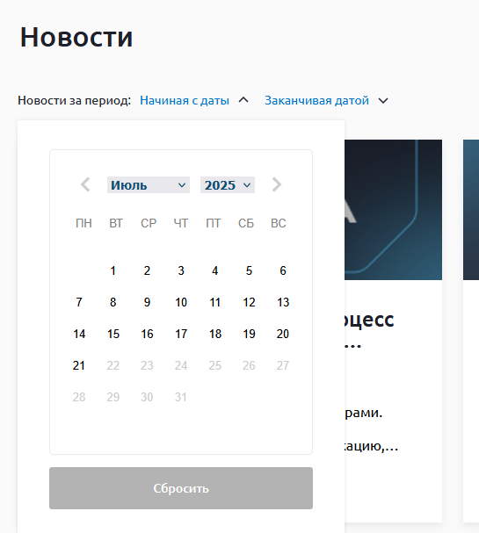
Task: Collapse the 'Начиная с даты' chevron
Action: tap(243, 100)
